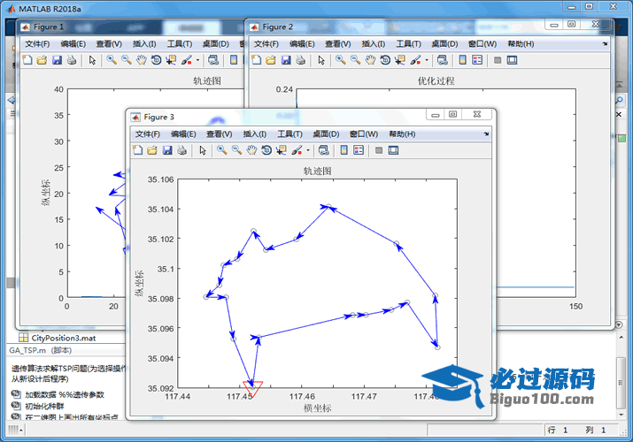Save icon in Figure 2 toolbar

coord(286,60)
